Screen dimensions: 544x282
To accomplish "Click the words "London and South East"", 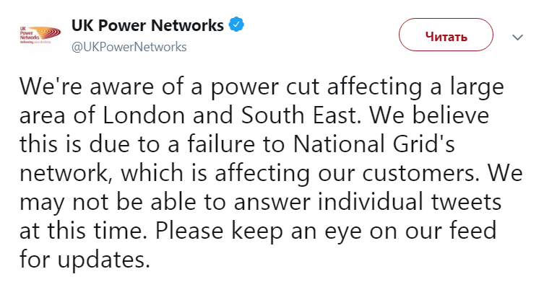I will (x=229, y=115).
